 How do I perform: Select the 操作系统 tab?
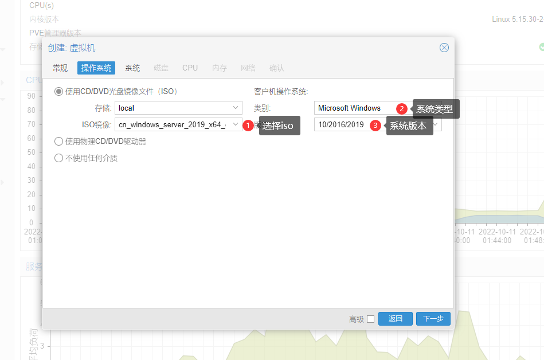pyautogui.click(x=96, y=68)
